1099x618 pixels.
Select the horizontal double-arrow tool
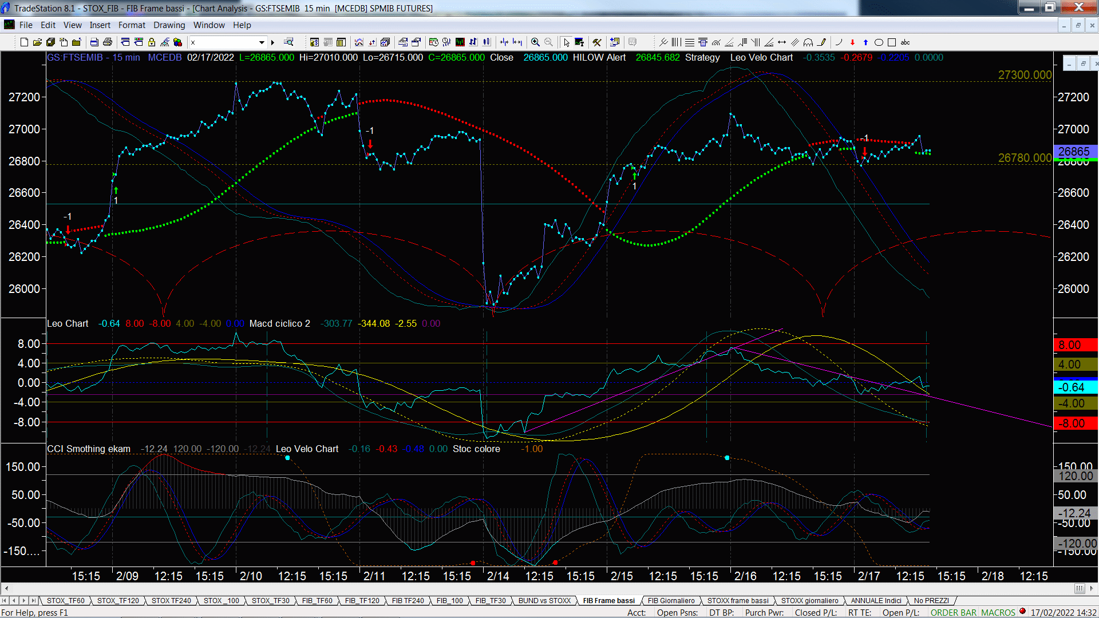tap(782, 42)
